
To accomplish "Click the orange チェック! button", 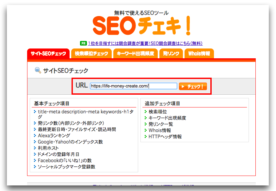I will coord(193,86).
